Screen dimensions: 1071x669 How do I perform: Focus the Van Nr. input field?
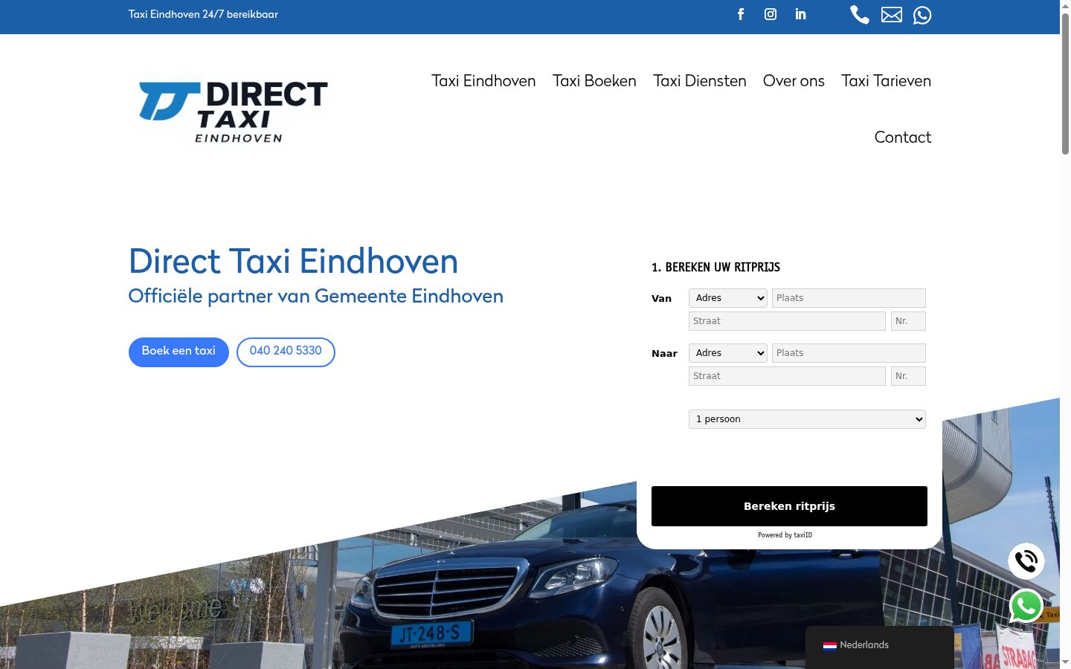tap(908, 321)
